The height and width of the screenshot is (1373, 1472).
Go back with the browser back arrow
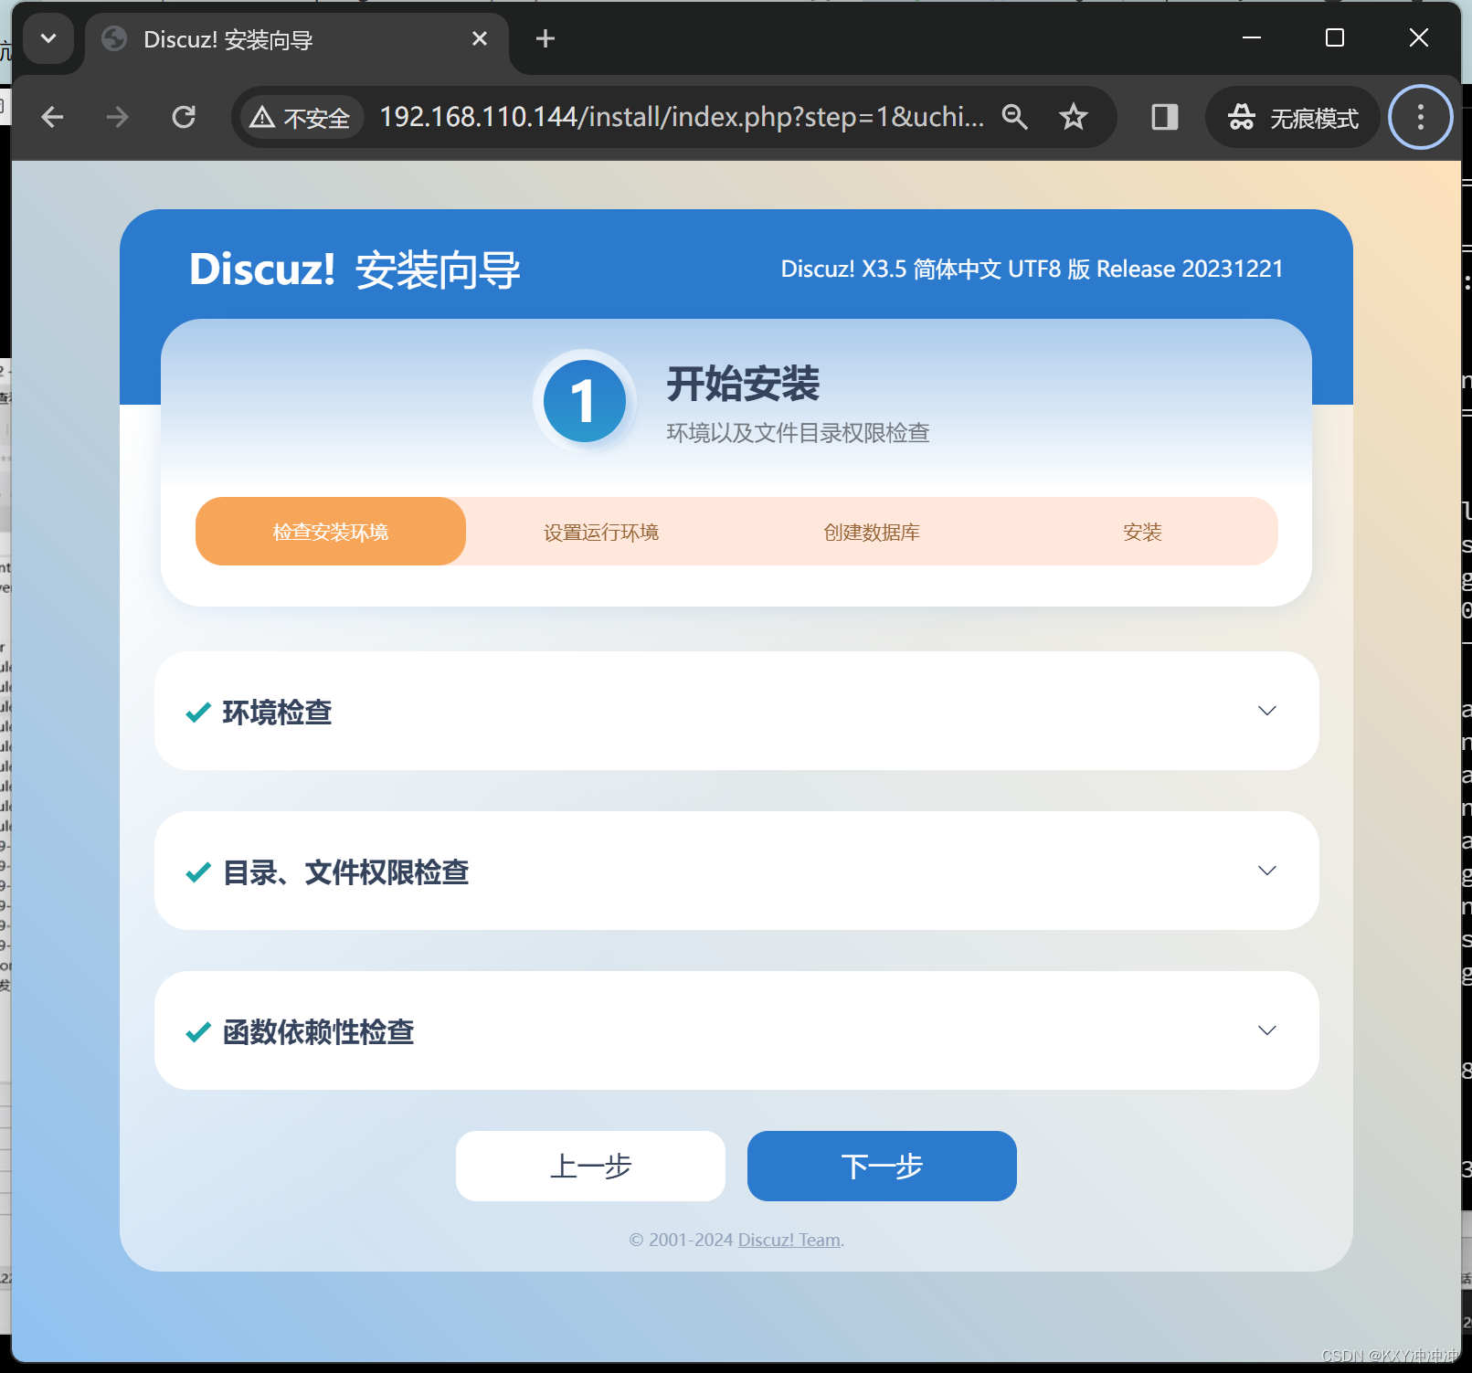(x=52, y=117)
